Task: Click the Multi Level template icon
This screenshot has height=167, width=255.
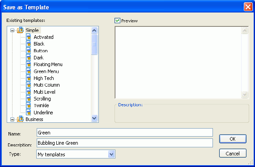Action: (x=29, y=92)
